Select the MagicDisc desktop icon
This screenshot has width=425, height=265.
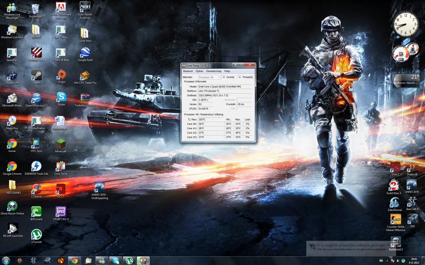pyautogui.click(x=12, y=123)
